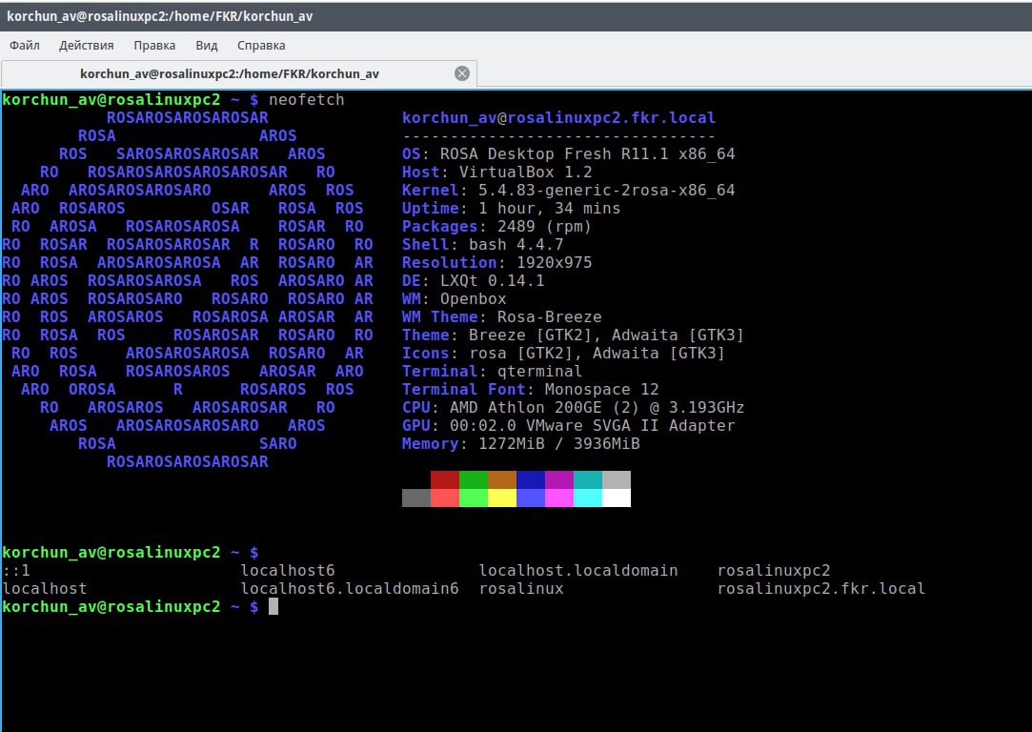1032x732 pixels.
Task: Click the bright yellow color block
Action: tap(502, 498)
